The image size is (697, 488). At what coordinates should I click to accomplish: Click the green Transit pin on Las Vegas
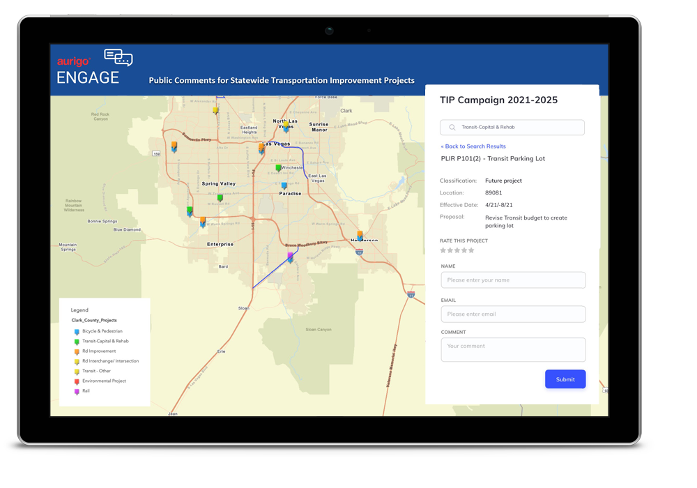(x=279, y=167)
